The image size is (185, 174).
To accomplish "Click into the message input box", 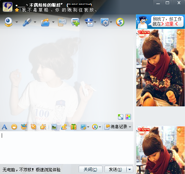I will [67, 147].
